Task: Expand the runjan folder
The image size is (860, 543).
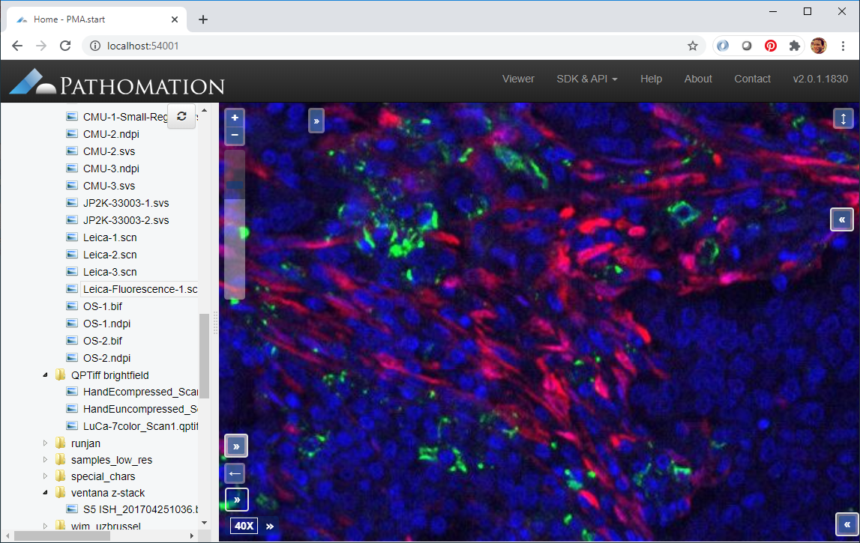Action: [47, 443]
